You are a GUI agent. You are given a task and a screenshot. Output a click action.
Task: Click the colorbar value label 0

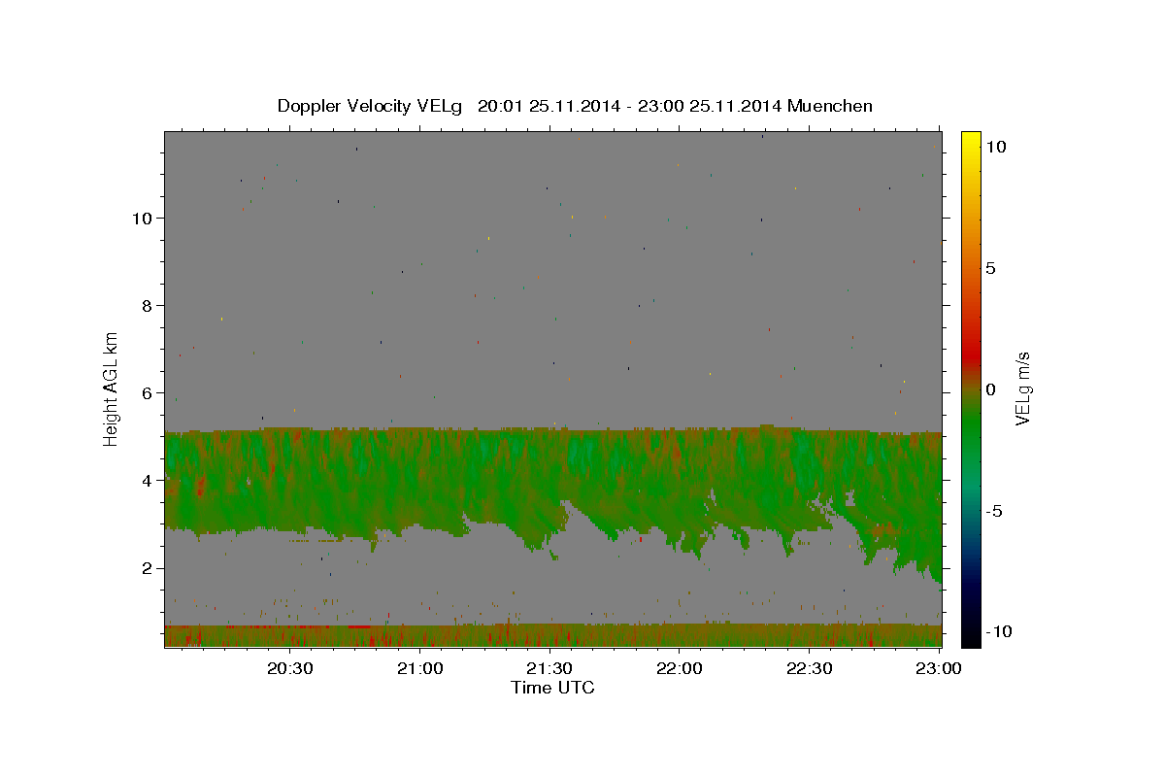click(x=990, y=389)
